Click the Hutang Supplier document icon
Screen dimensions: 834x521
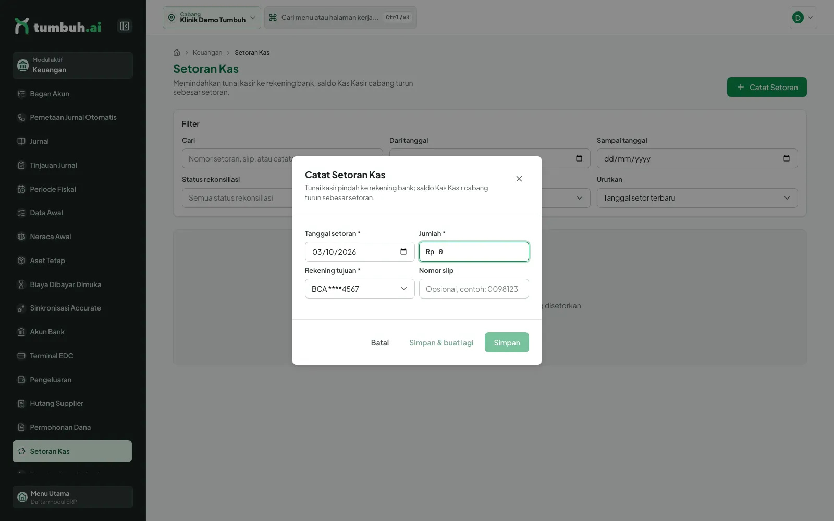click(21, 403)
